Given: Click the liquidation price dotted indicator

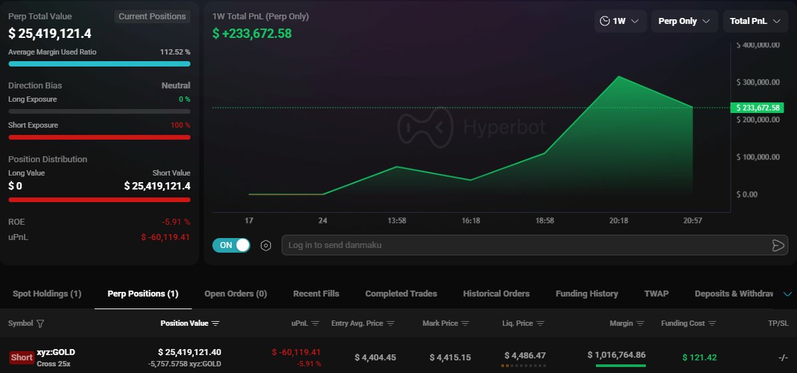Looking at the screenshot, I should pyautogui.click(x=523, y=366).
